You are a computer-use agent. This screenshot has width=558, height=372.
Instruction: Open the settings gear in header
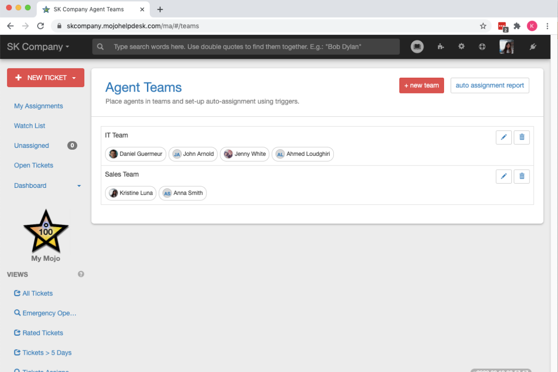(461, 46)
